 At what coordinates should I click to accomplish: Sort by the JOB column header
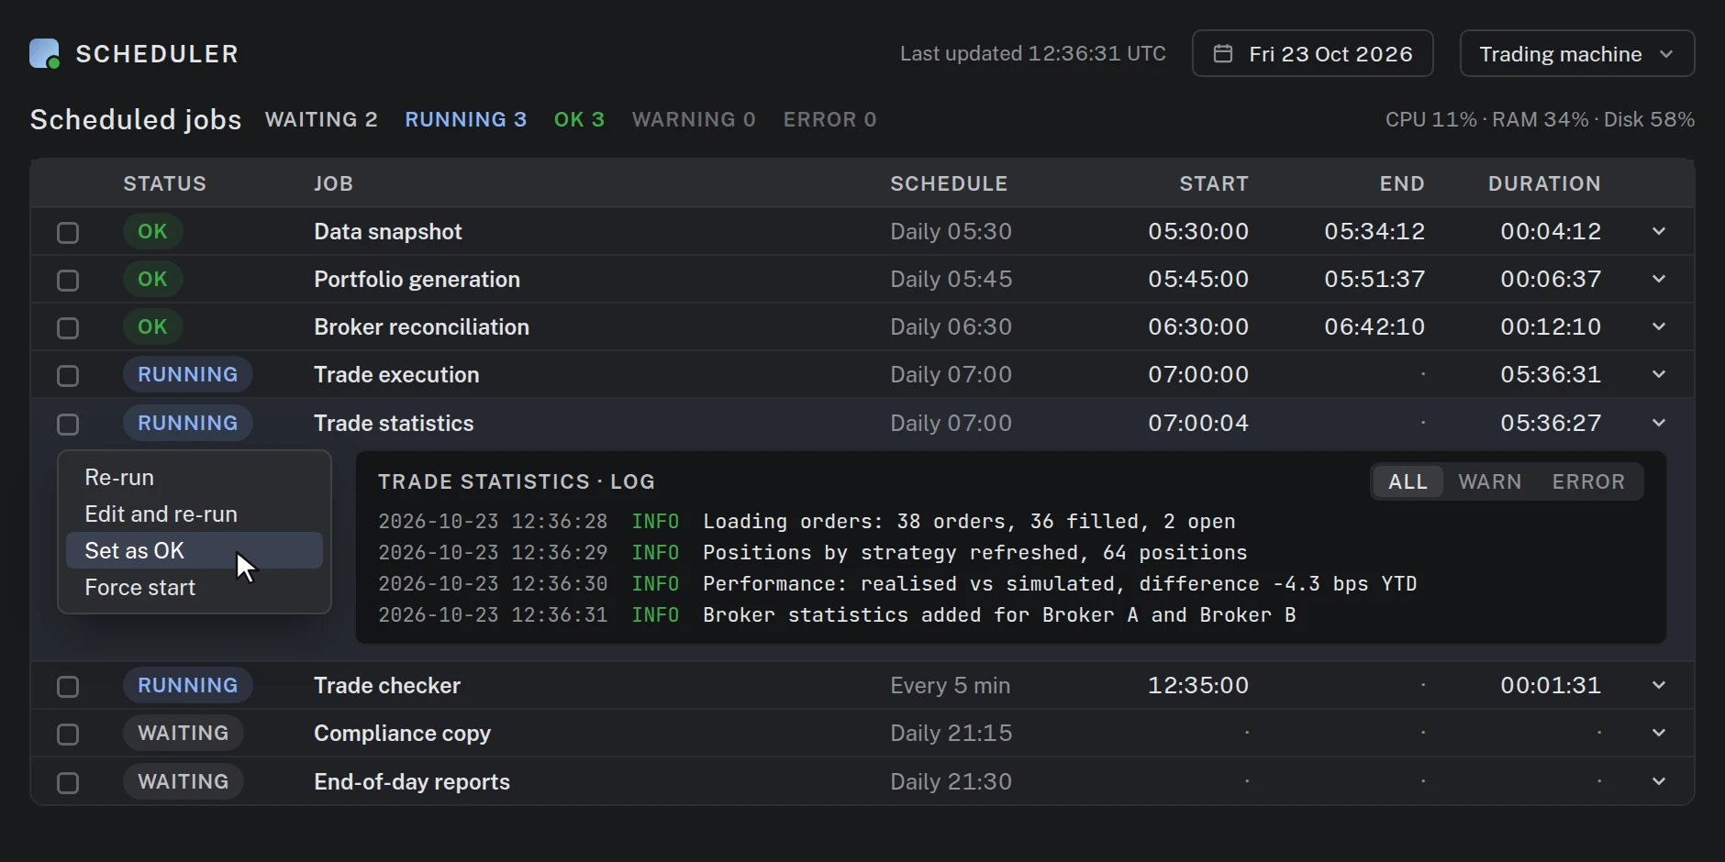(x=334, y=183)
